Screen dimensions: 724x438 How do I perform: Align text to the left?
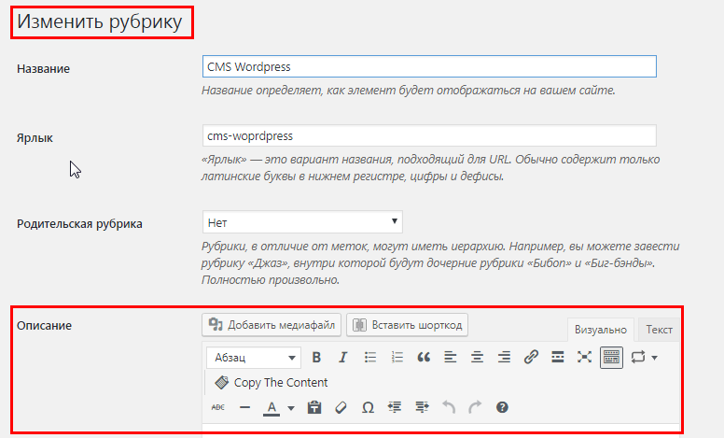(x=451, y=357)
